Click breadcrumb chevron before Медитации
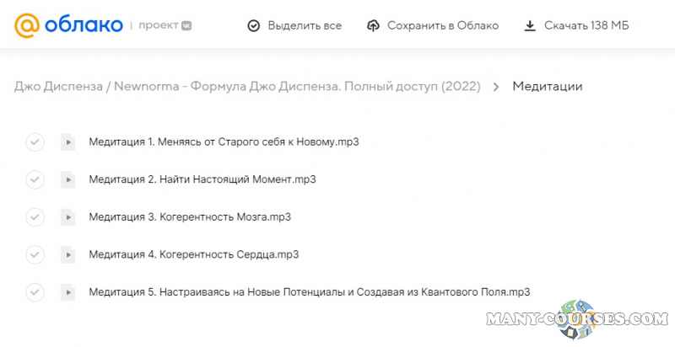This screenshot has width=675, height=347. click(496, 87)
